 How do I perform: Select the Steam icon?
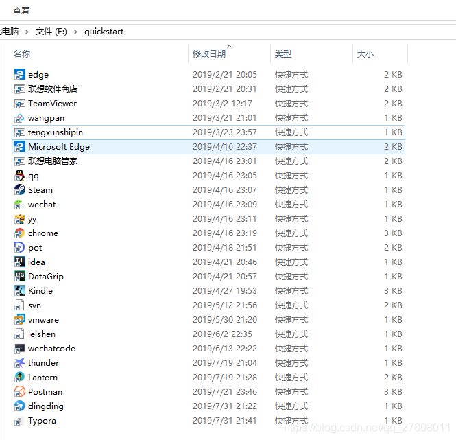pyautogui.click(x=19, y=190)
